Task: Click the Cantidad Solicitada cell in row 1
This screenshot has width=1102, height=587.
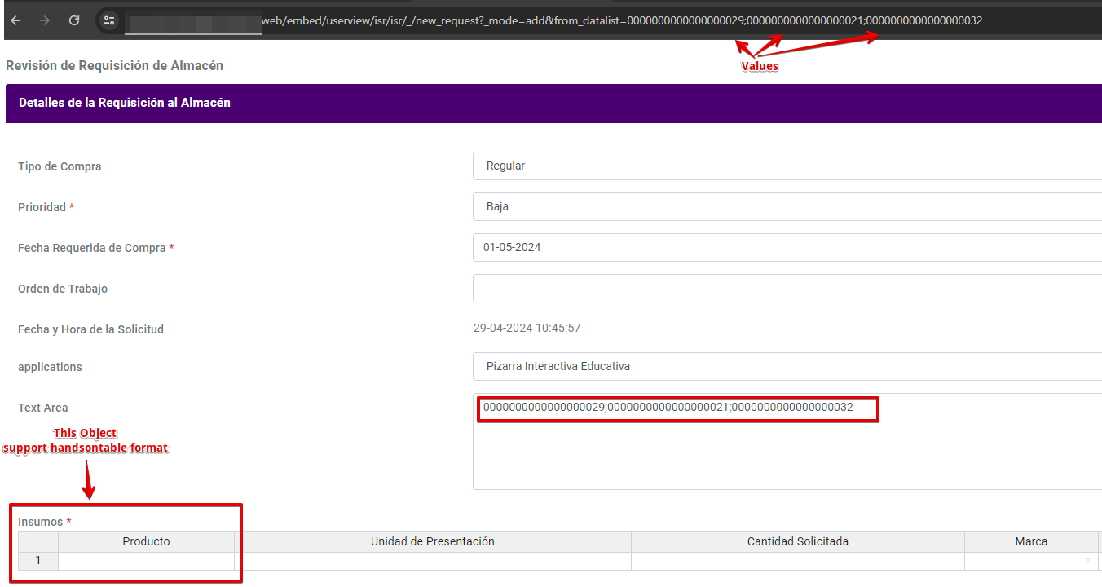Action: (798, 561)
